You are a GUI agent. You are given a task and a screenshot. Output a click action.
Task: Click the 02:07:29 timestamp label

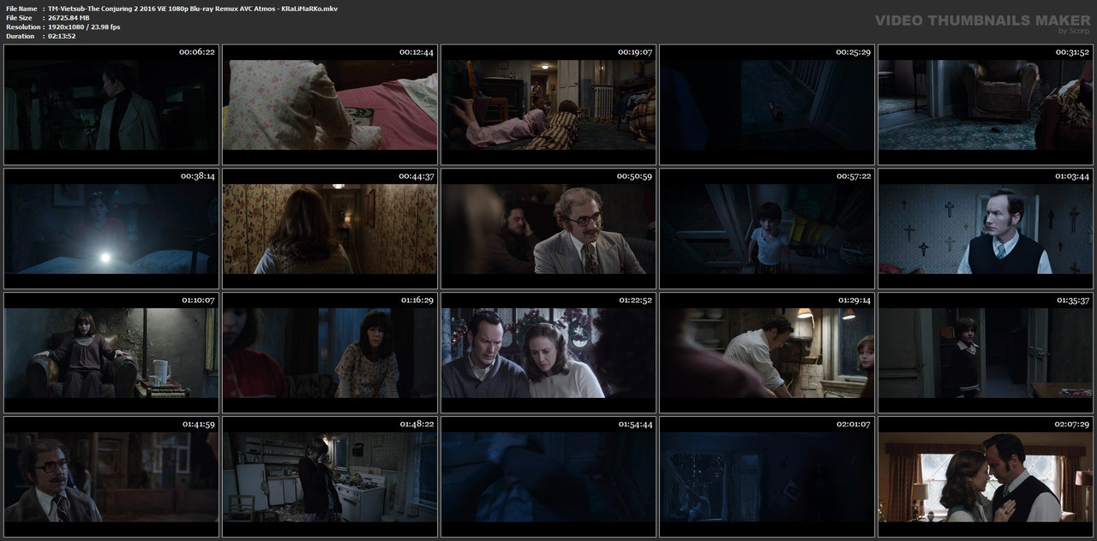click(1071, 424)
